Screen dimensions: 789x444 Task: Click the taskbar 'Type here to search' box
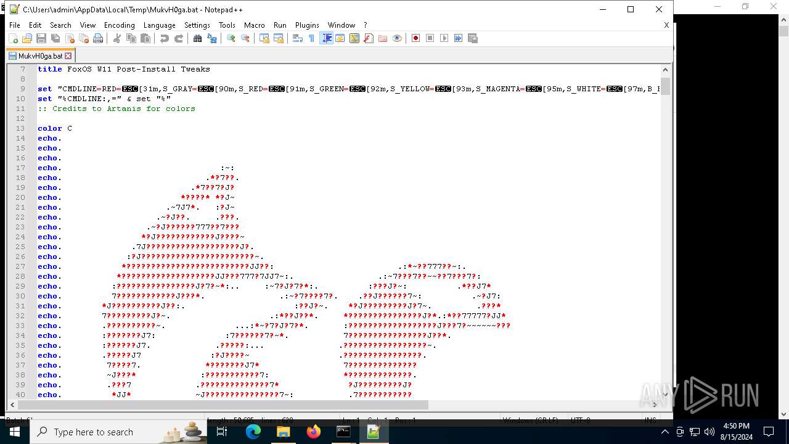119,432
